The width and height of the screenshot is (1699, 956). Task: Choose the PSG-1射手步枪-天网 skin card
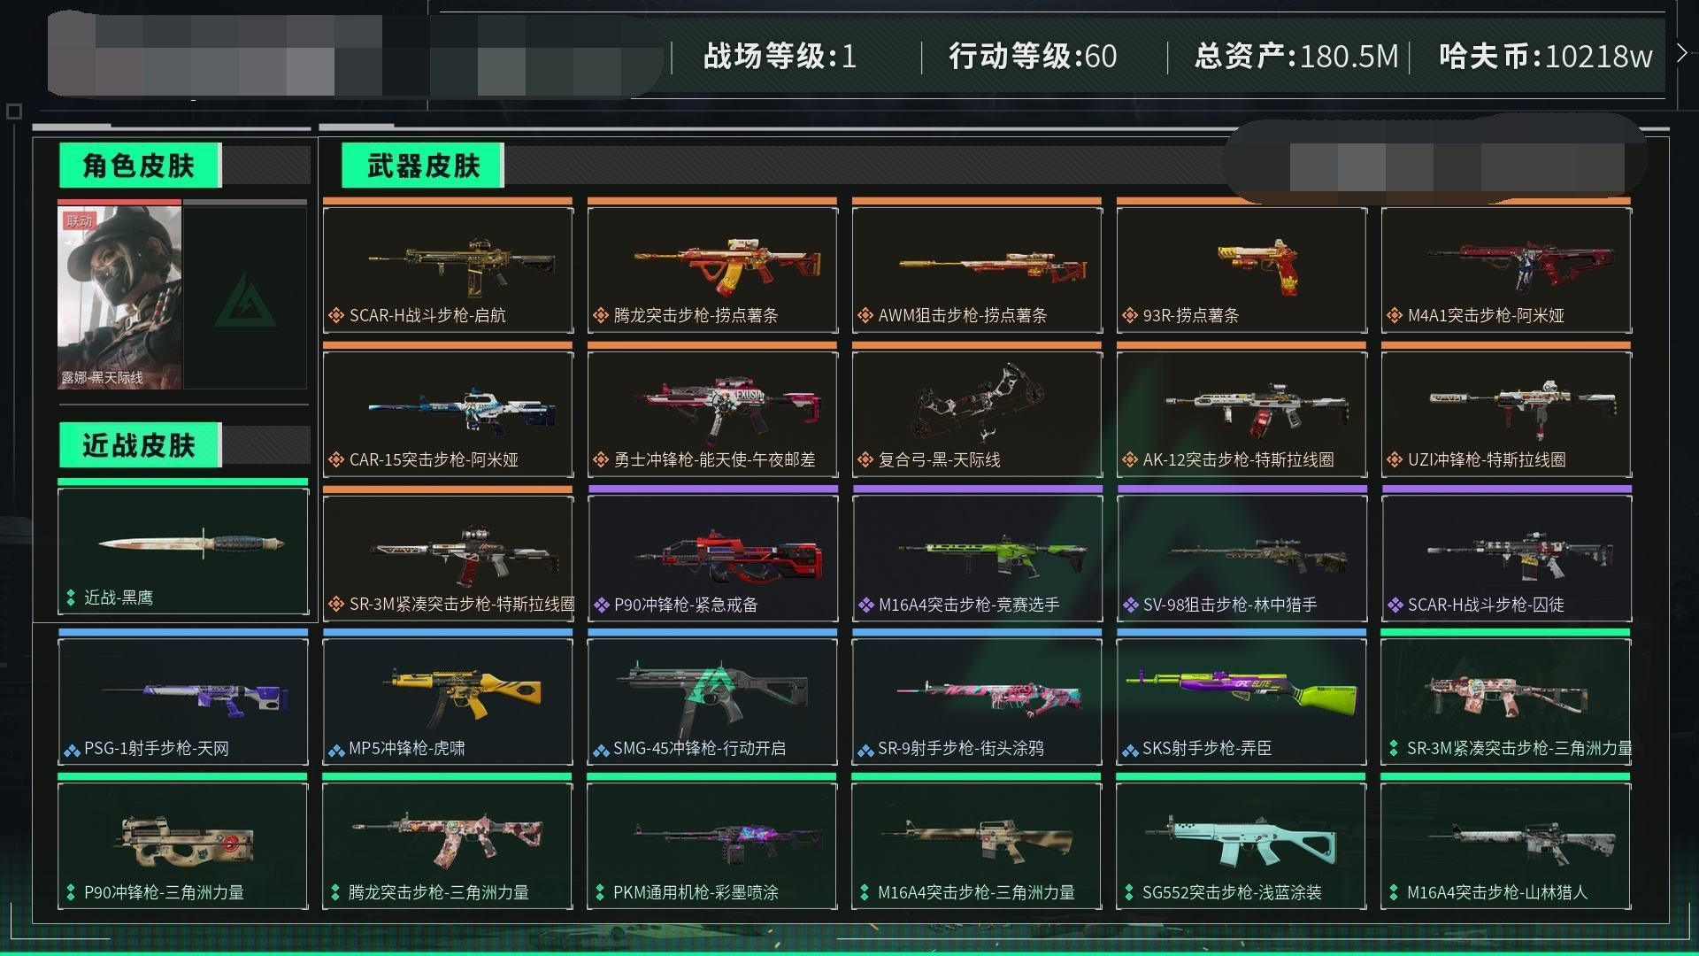[183, 702]
